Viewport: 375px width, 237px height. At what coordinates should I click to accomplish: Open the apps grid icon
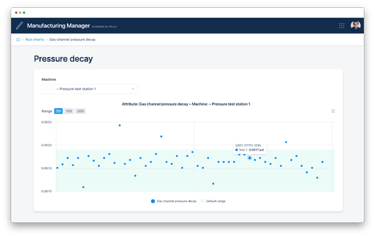pyautogui.click(x=342, y=26)
